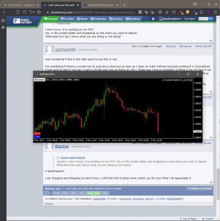Open the Calendar menu
This screenshot has width=220, height=221.
[x=98, y=19]
